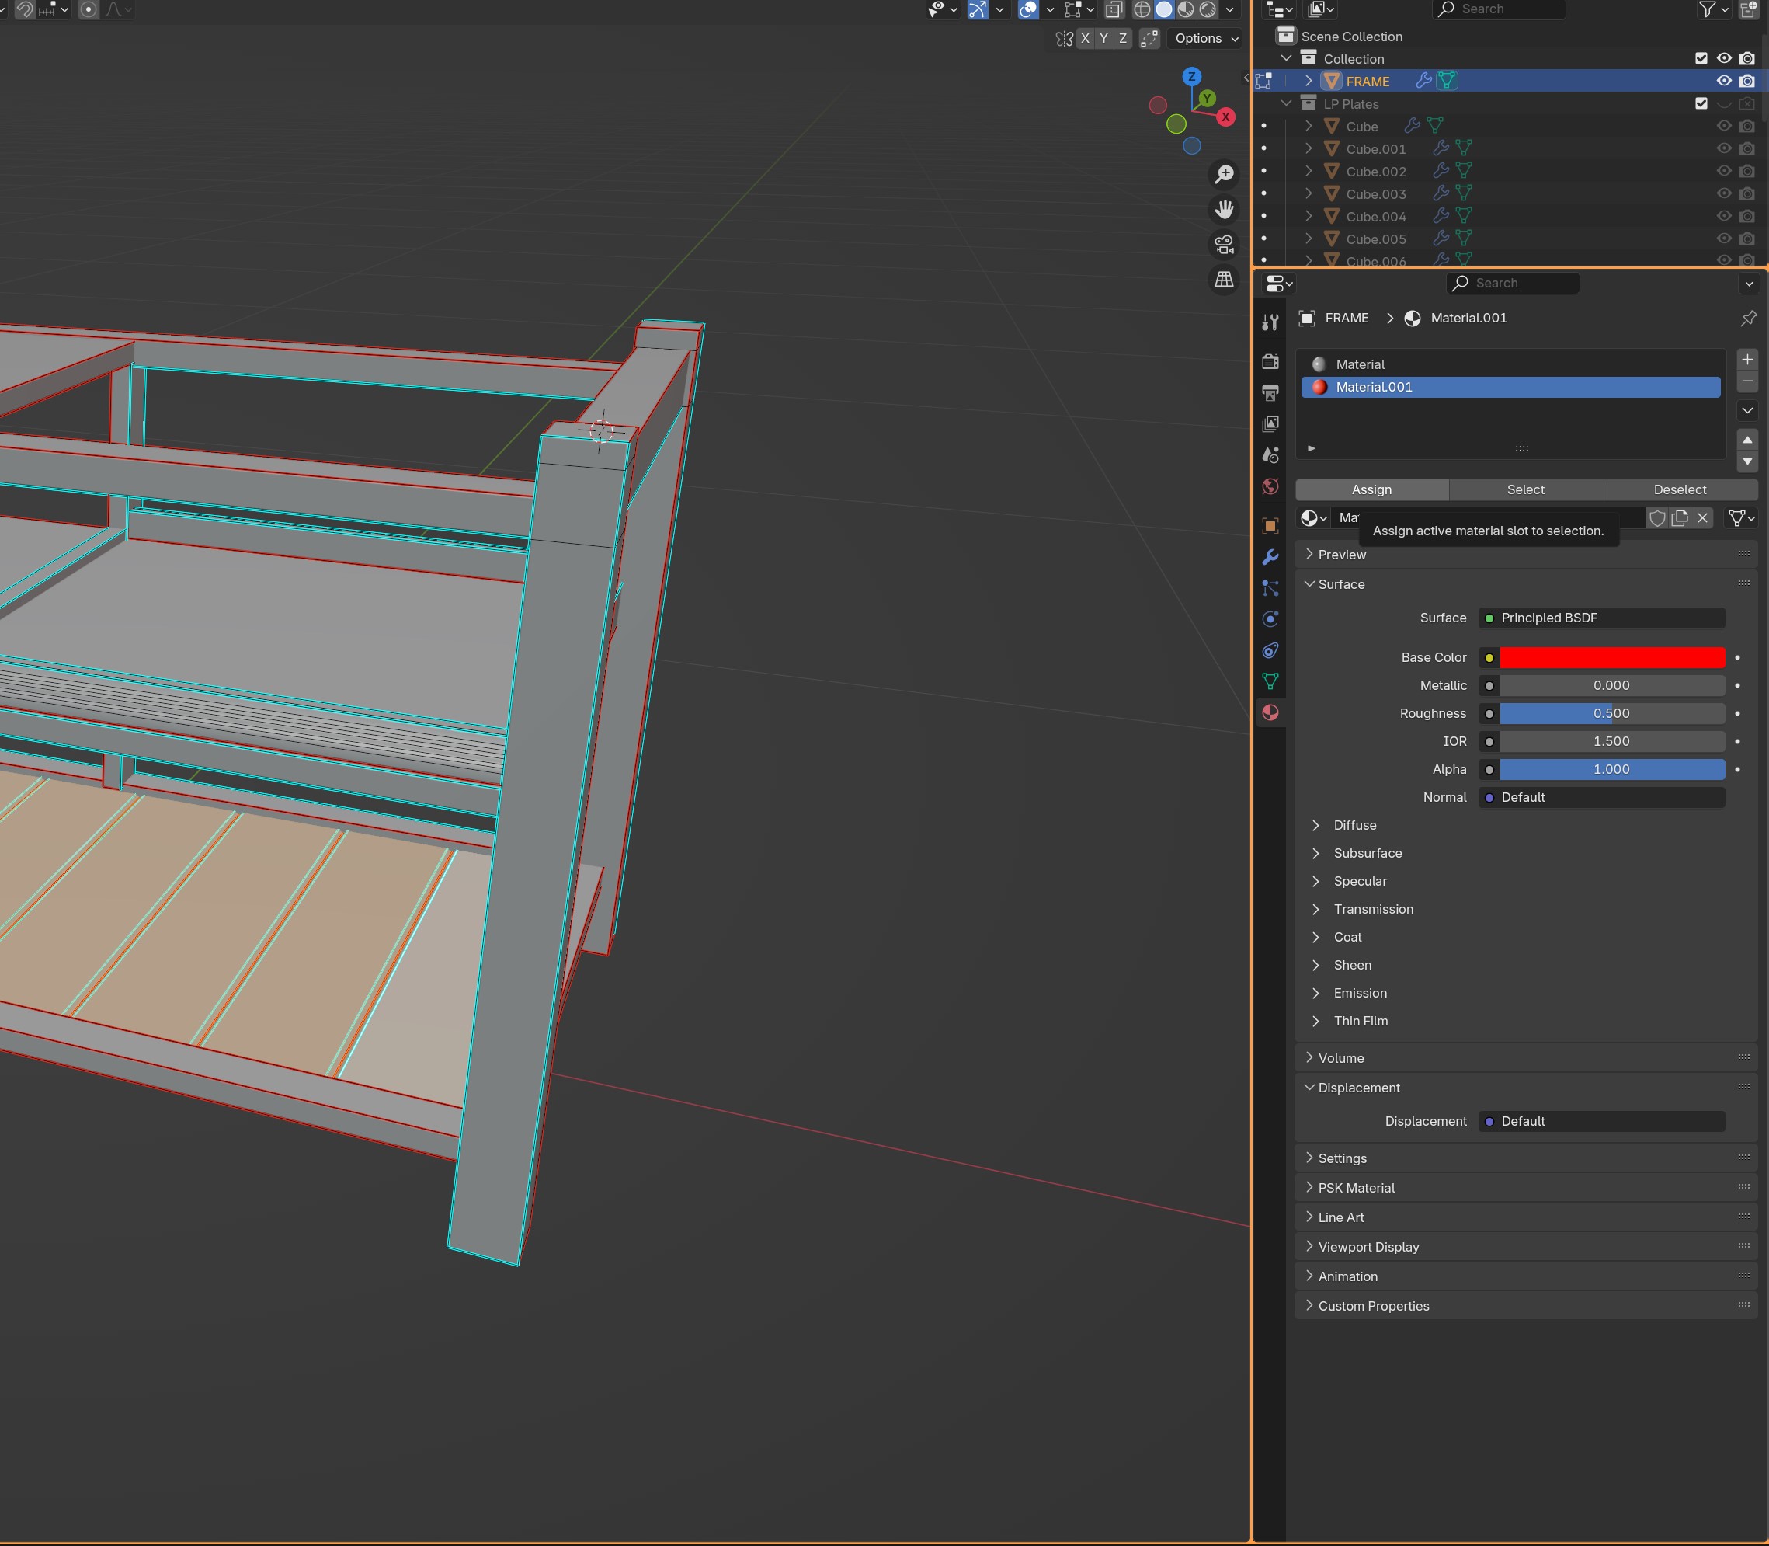Open the Object properties tab
The width and height of the screenshot is (1769, 1546).
1270,525
